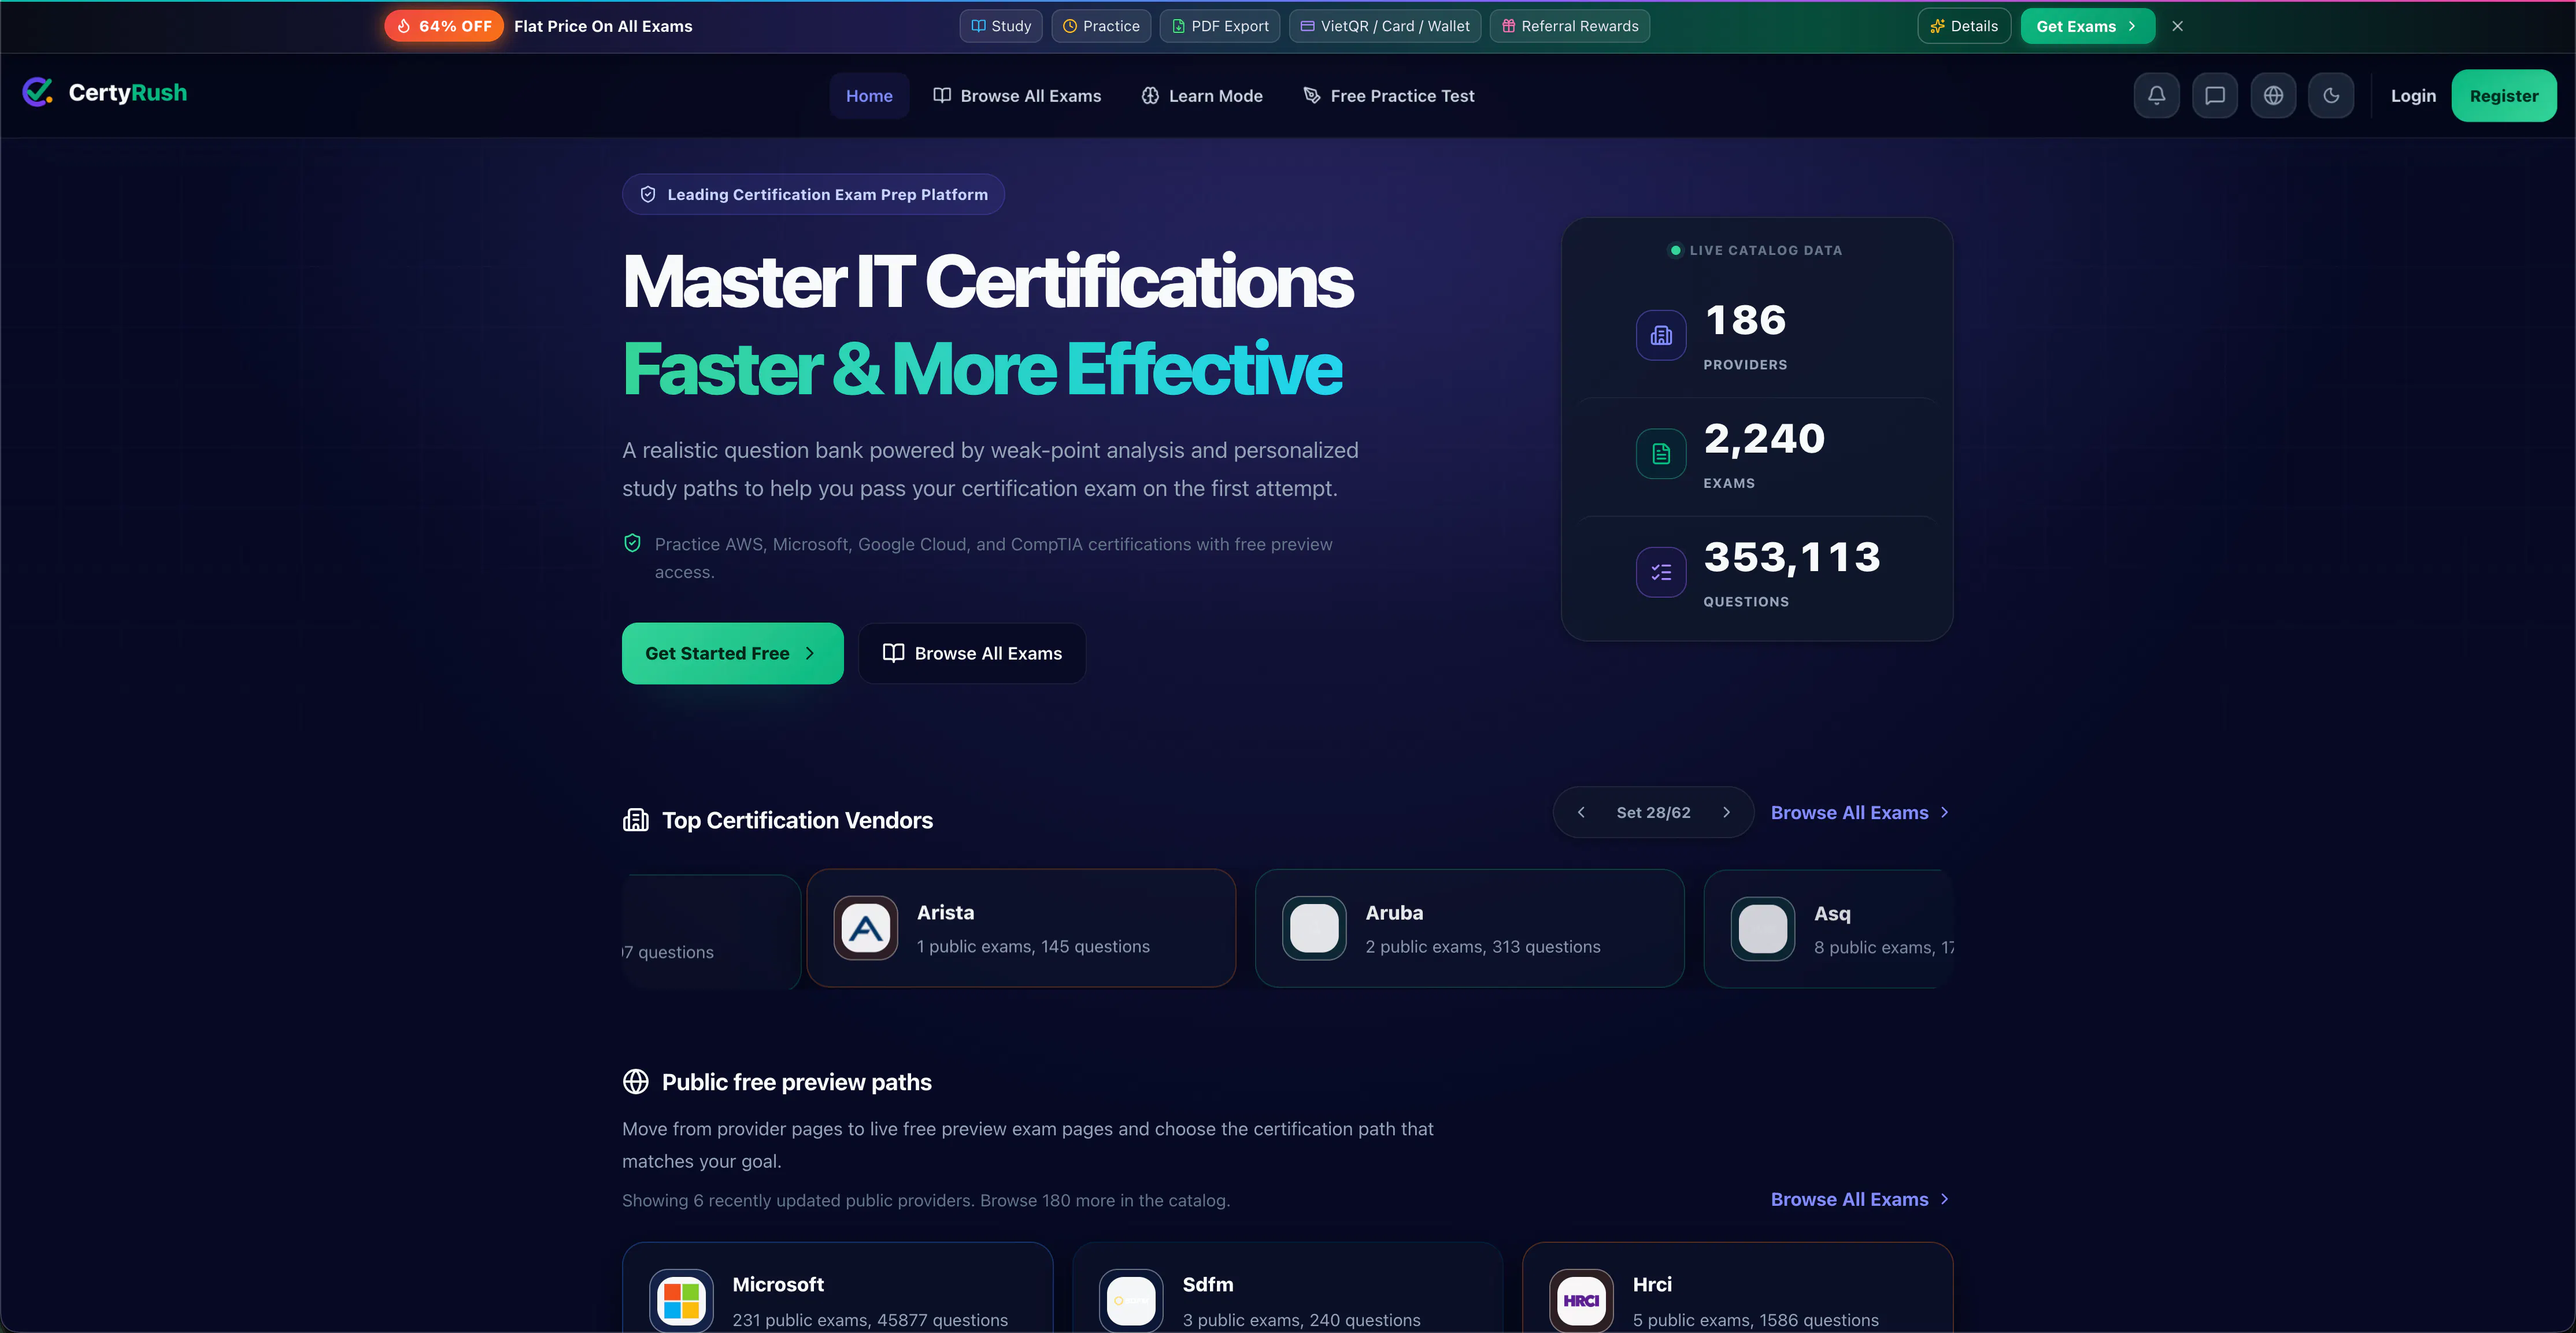The image size is (2576, 1333).
Task: Click the CertyRush logo
Action: [105, 93]
